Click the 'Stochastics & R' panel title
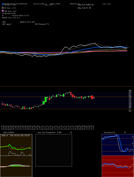This screenshot has width=134, height=177. (109, 132)
